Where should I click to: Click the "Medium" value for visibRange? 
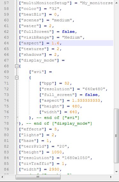tap(72, 37)
